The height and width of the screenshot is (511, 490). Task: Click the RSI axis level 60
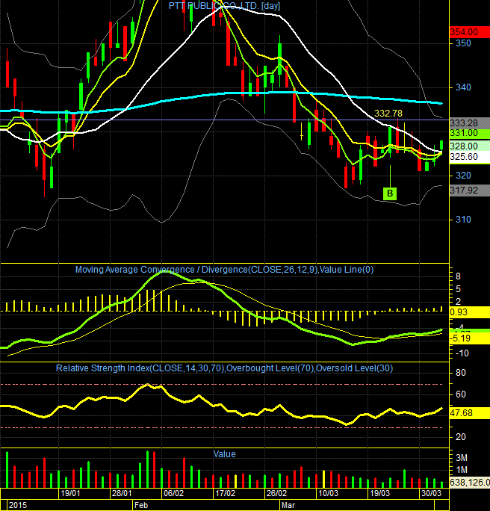coord(461,394)
